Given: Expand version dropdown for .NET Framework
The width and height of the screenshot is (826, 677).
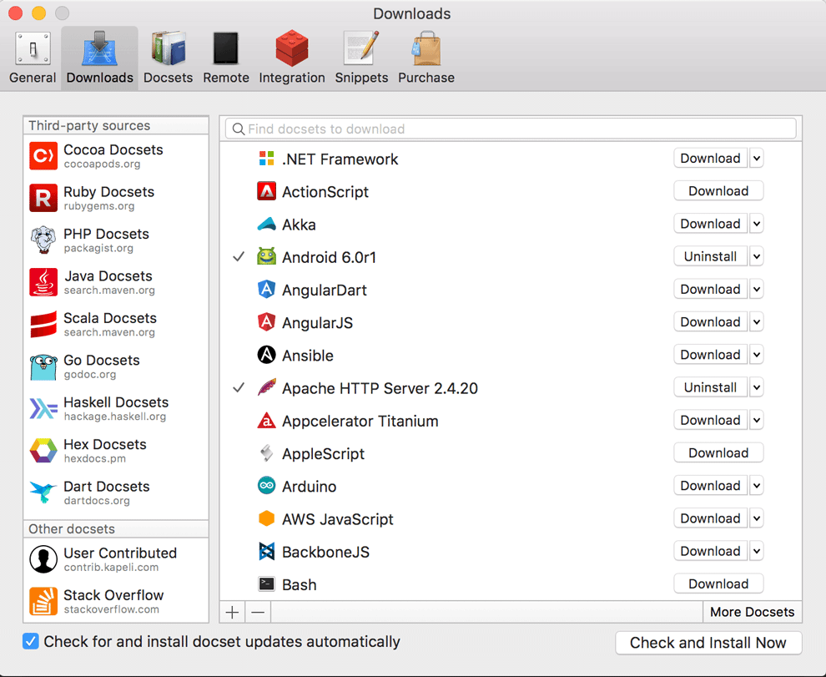Looking at the screenshot, I should click(756, 159).
